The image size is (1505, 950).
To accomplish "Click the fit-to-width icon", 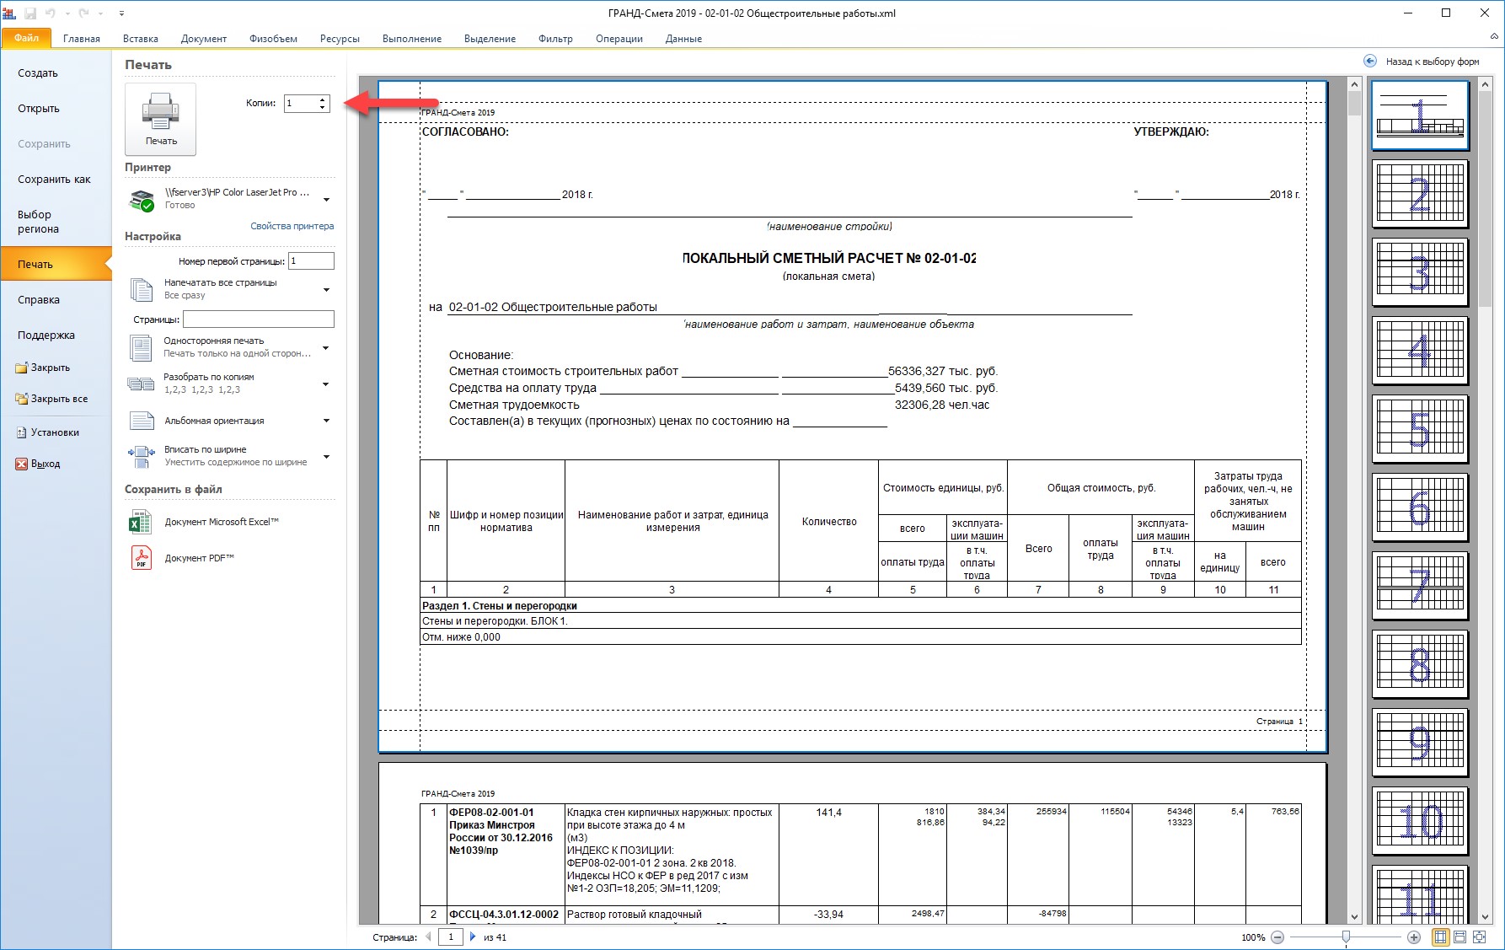I will click(141, 456).
